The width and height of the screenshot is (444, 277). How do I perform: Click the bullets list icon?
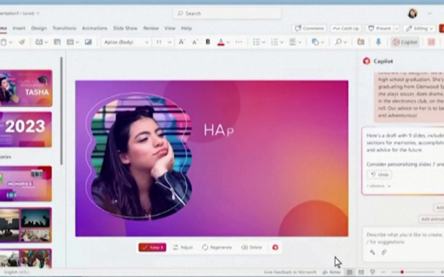256,42
